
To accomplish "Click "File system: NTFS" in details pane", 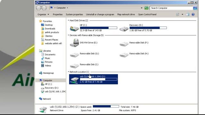I will (x=127, y=110).
